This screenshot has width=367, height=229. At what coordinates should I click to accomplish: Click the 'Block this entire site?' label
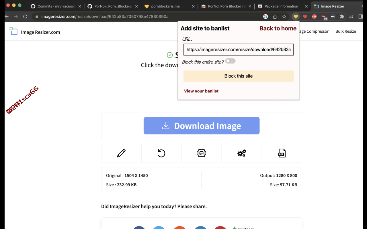[203, 62]
